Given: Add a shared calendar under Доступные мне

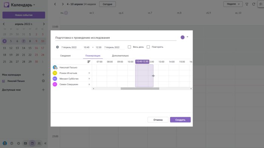Looking at the screenshot, I should [43, 90].
